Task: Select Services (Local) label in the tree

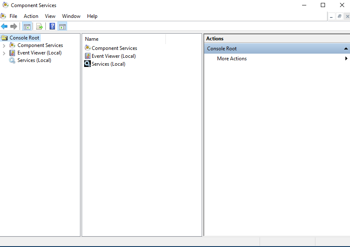Action: click(x=34, y=60)
